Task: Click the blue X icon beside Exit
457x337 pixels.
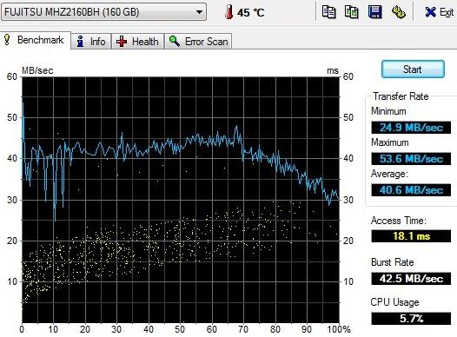Action: pos(430,12)
